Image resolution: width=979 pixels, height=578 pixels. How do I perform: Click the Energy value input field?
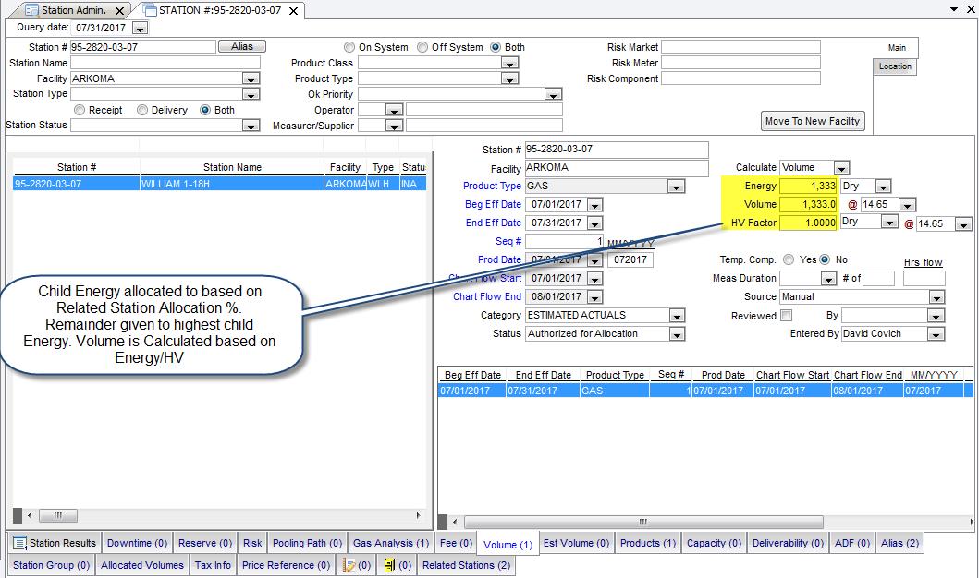(809, 187)
